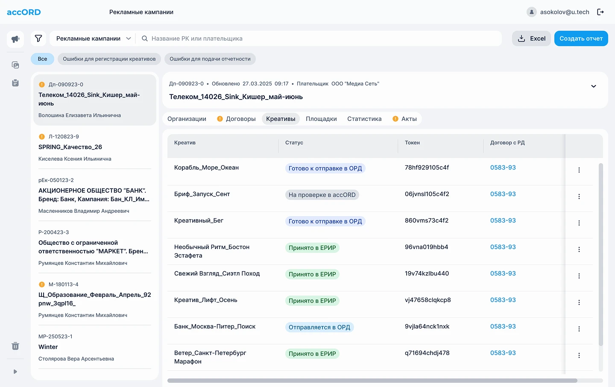Toggle the Ошибки для подачи отчетности filter
This screenshot has height=387, width=615.
pyautogui.click(x=210, y=59)
